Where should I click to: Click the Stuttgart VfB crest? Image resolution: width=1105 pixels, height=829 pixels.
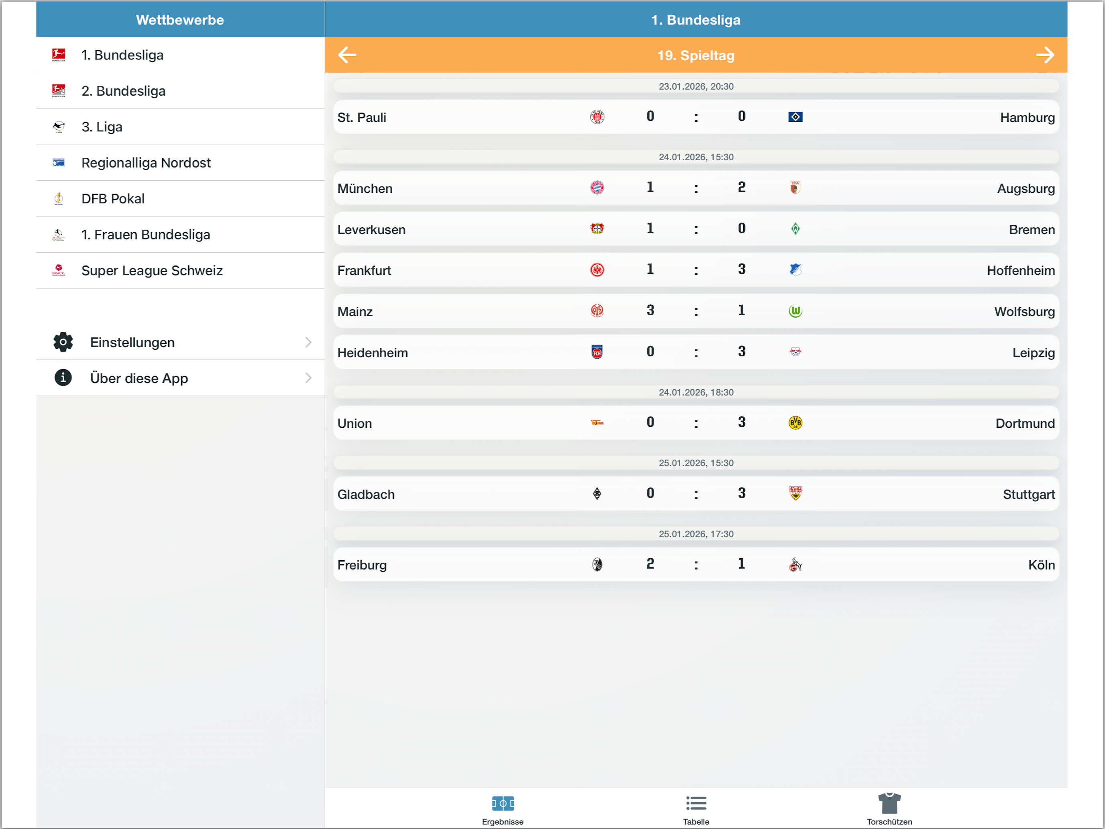tap(795, 494)
